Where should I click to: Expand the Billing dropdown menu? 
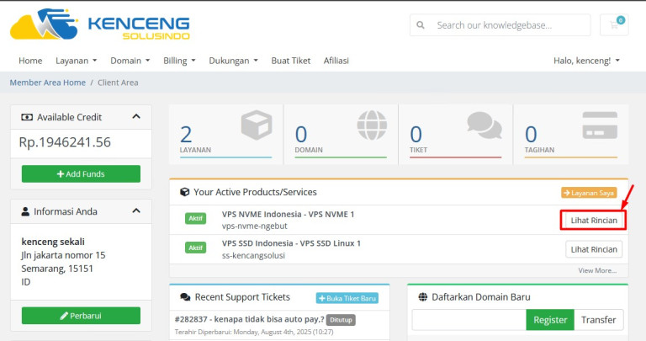(x=179, y=61)
